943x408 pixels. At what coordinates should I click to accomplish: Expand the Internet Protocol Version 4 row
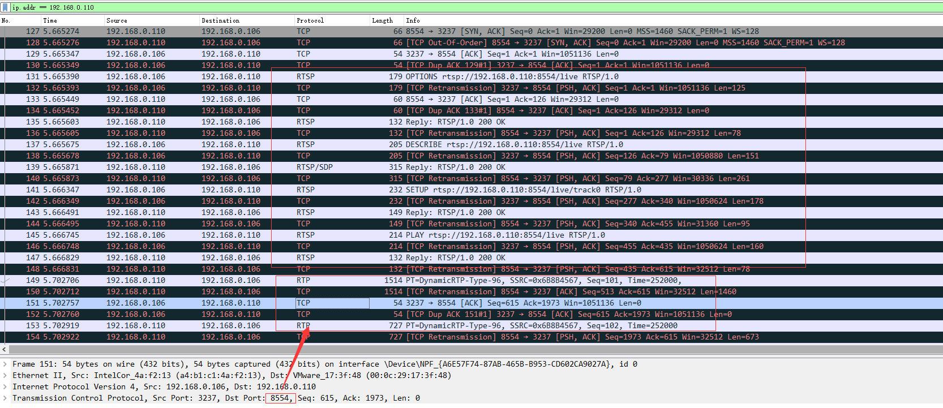point(5,386)
